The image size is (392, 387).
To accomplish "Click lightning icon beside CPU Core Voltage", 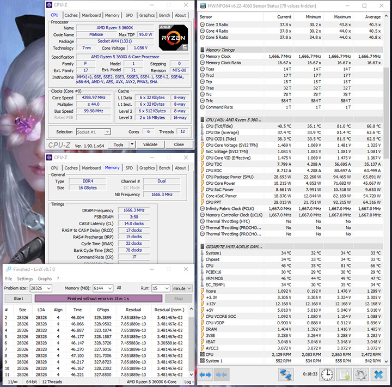I will point(202,145).
